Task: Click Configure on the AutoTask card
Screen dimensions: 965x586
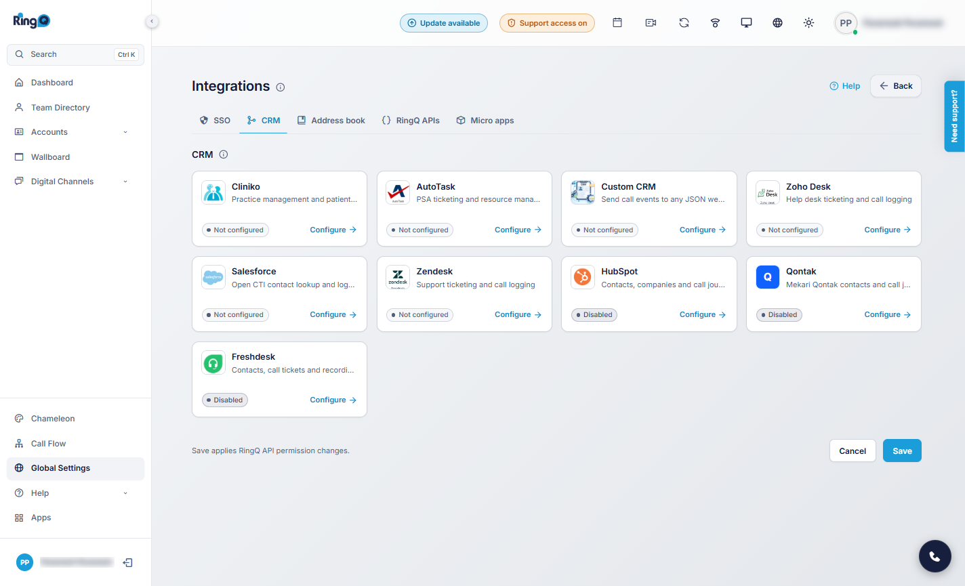Action: (518, 230)
